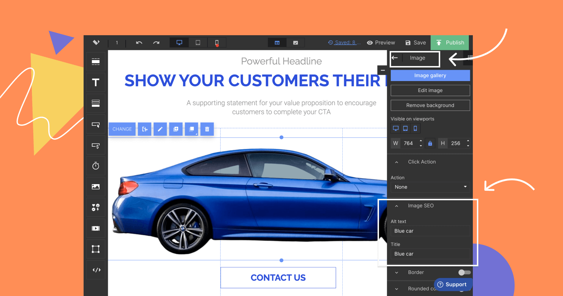The image size is (563, 296).
Task: Click the Remove background button
Action: pos(430,105)
